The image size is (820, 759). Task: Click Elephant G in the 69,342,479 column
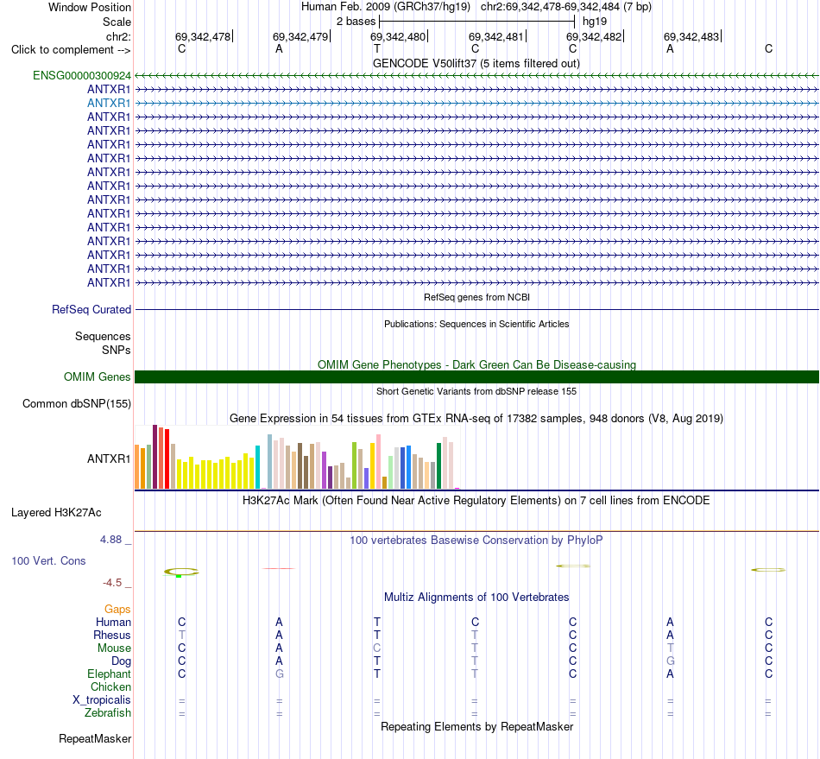280,674
